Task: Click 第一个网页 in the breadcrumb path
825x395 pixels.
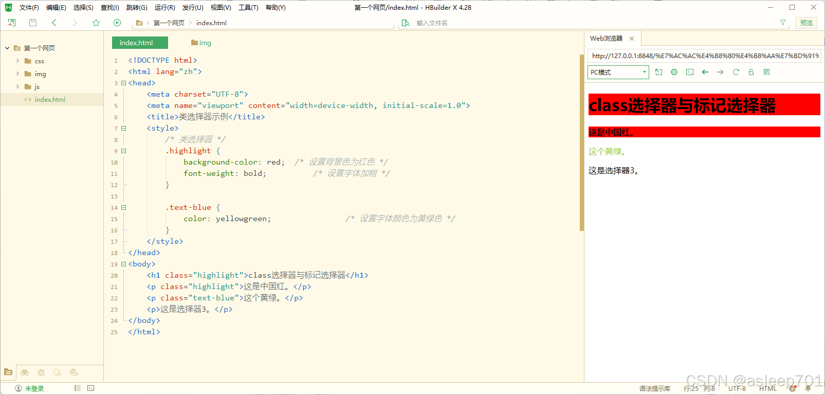Action: [x=169, y=23]
